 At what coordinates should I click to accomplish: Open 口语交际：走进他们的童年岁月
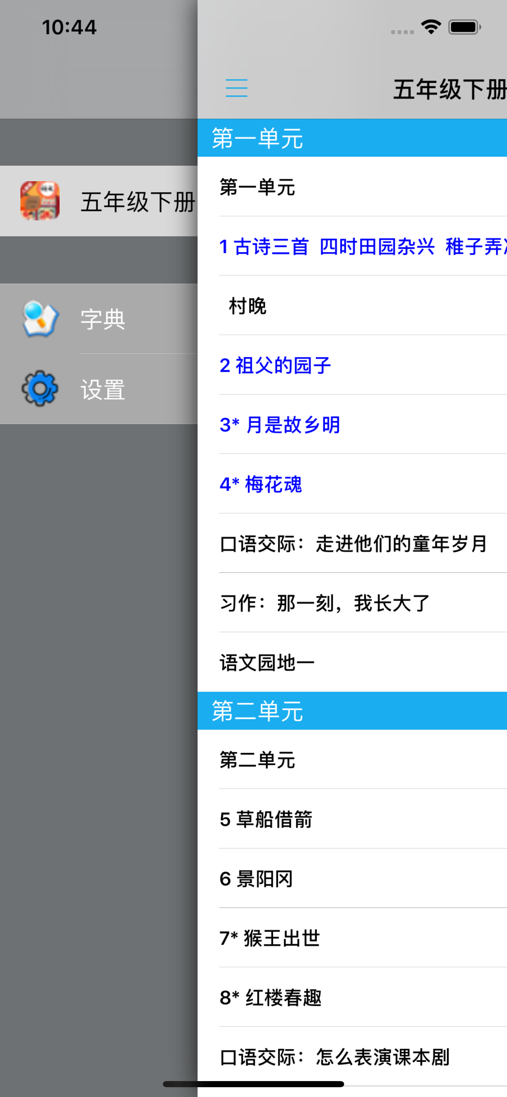tap(352, 543)
